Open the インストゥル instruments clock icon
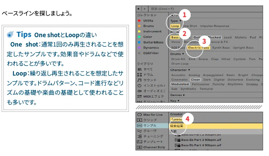 [x=140, y=85]
